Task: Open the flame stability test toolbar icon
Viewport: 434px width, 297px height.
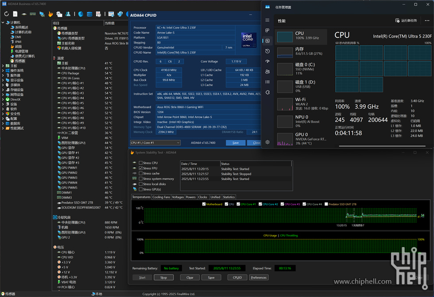Action: [x=50, y=14]
